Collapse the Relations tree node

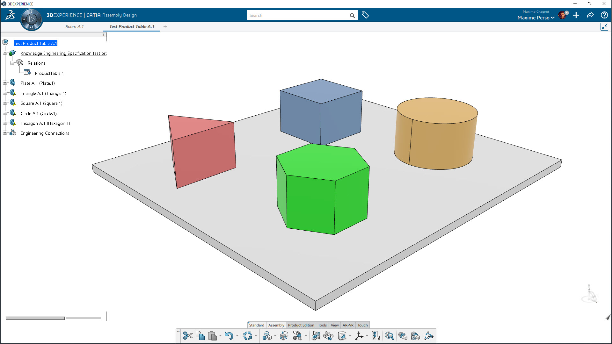pos(12,63)
